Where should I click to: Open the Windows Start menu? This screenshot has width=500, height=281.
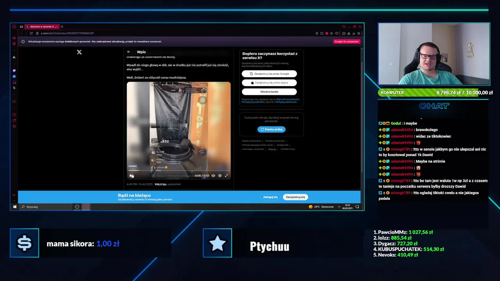pos(15,207)
